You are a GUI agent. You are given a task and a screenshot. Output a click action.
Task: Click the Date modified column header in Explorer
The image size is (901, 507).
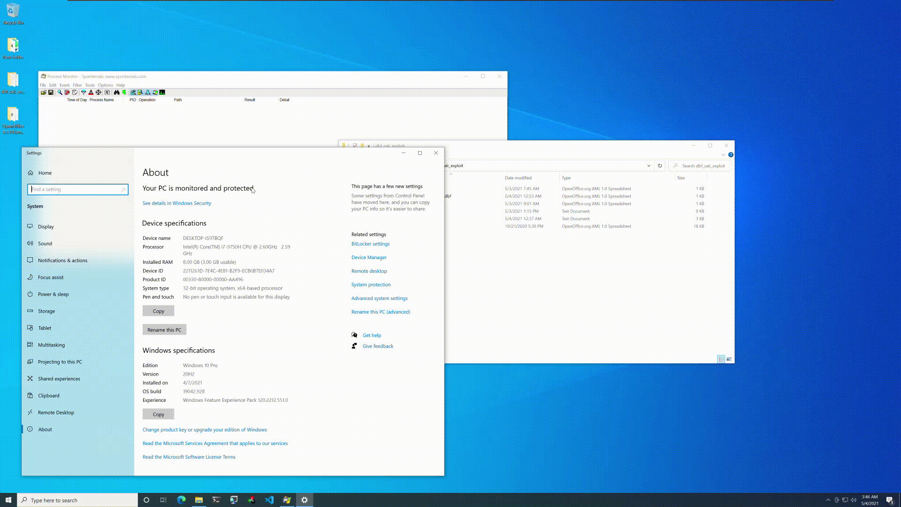click(x=518, y=178)
